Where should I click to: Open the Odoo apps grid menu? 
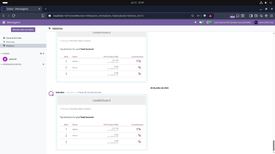pos(4,22)
